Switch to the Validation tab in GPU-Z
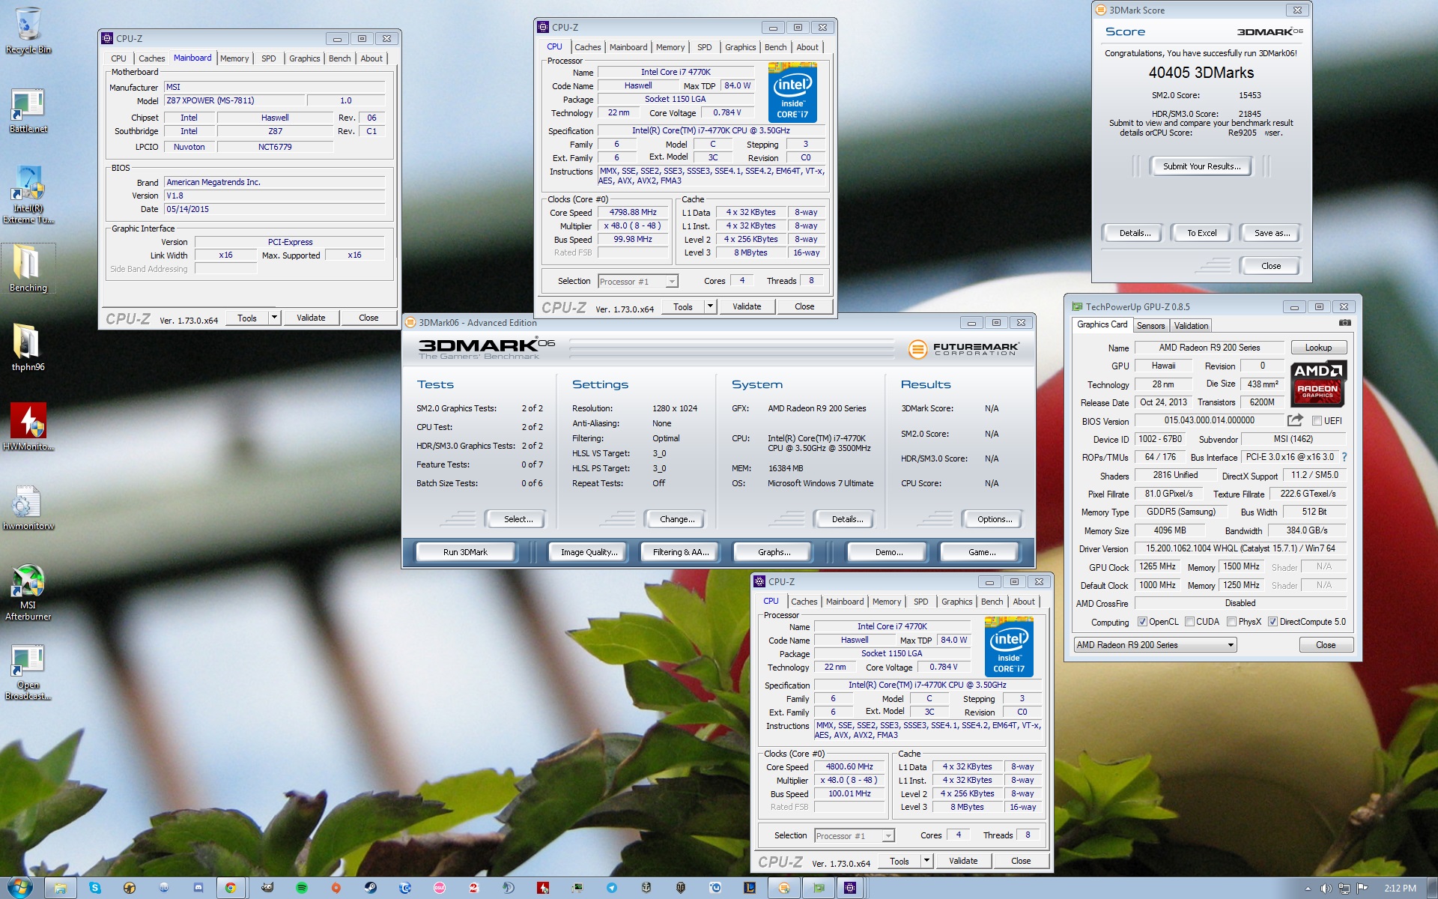This screenshot has width=1438, height=899. (x=1191, y=326)
